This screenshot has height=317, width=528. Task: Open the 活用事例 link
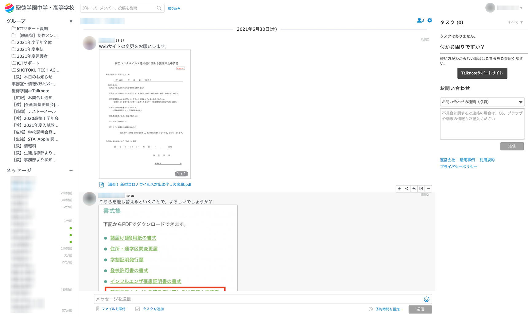tap(467, 160)
